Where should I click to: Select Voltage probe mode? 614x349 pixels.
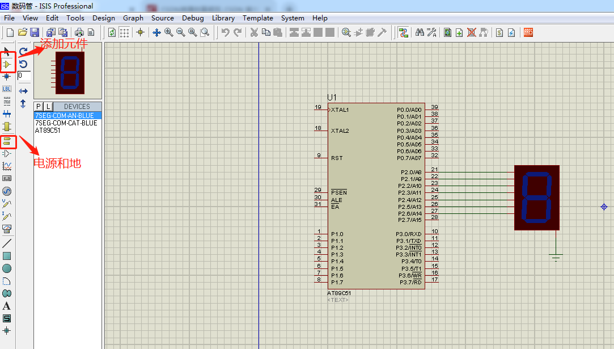point(7,204)
